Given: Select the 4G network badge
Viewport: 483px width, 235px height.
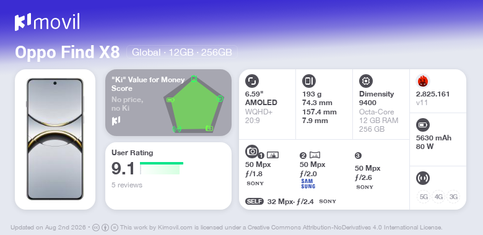Looking at the screenshot, I should [438, 197].
